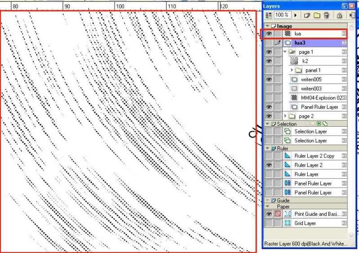Show the Grid Layer via its visibility box

(269, 223)
